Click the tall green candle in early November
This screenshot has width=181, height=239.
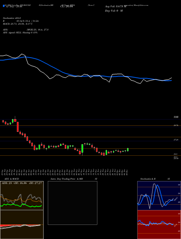point(82,148)
